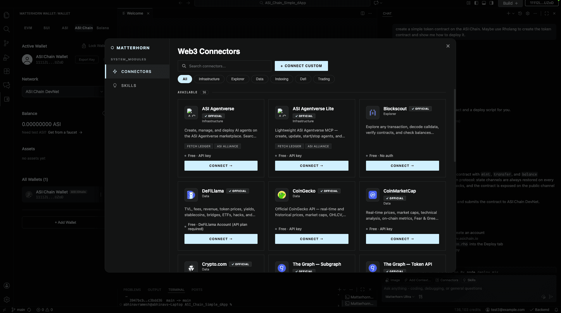Open the Manage gear icon in activity bar

6,300
